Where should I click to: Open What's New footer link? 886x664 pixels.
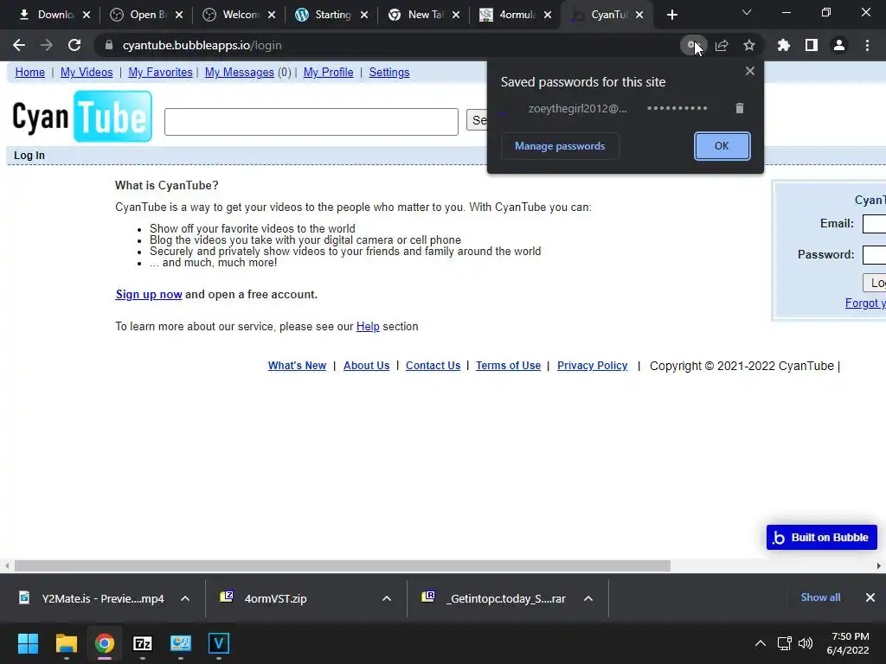(x=298, y=366)
